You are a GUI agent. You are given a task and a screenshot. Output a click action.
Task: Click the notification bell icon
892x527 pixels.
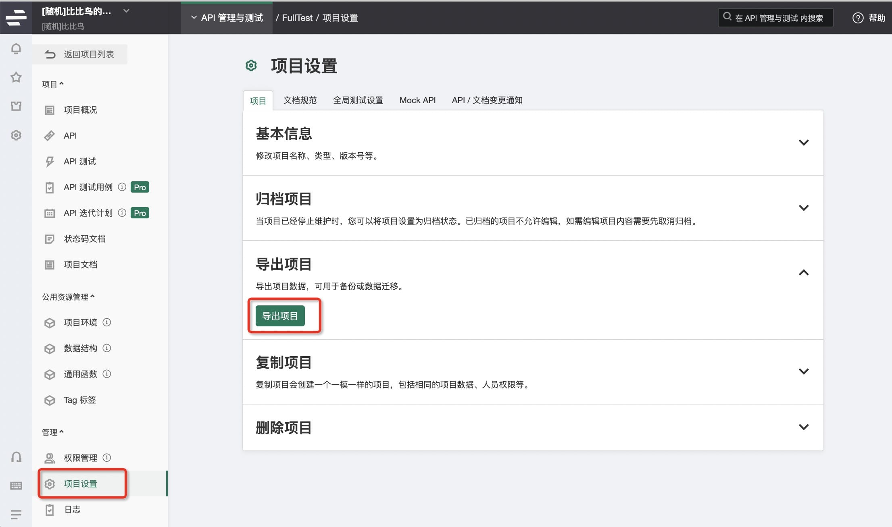coord(16,49)
